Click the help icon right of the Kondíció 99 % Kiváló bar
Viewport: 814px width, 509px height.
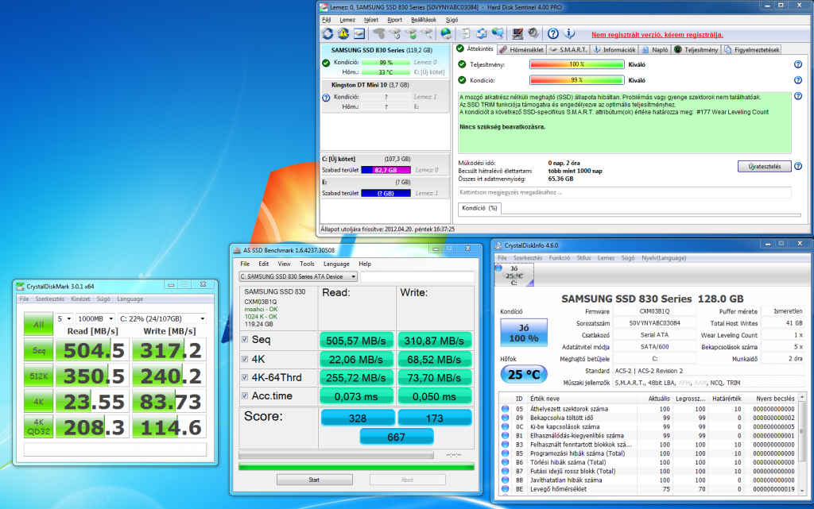798,80
